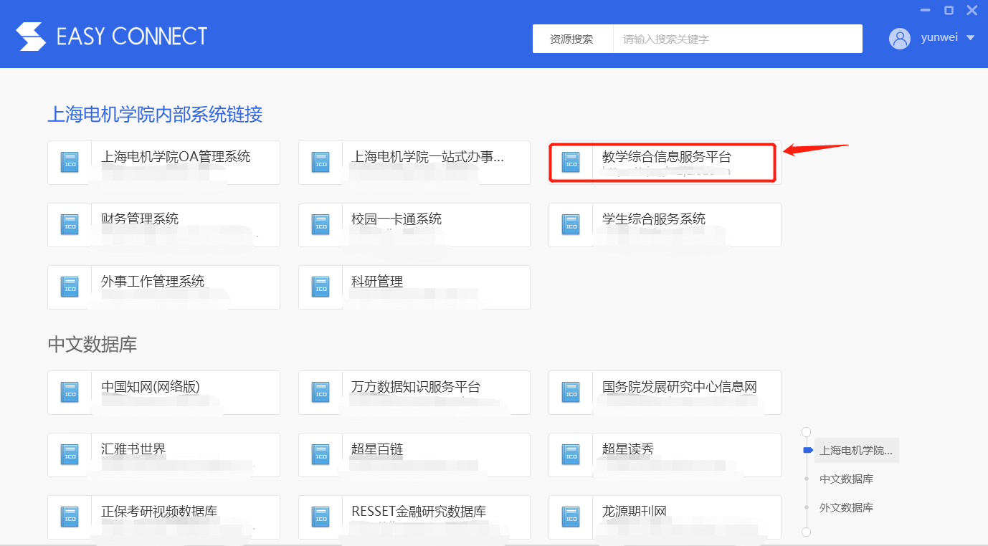Image resolution: width=988 pixels, height=546 pixels.
Task: Click the ICO icon beside 超星读秀
Action: pos(571,455)
